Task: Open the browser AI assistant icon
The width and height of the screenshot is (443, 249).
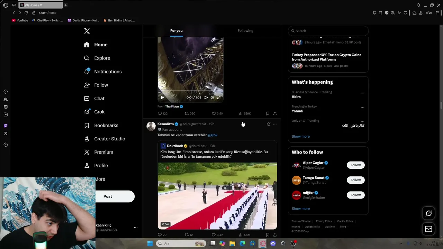Action: pos(429,13)
